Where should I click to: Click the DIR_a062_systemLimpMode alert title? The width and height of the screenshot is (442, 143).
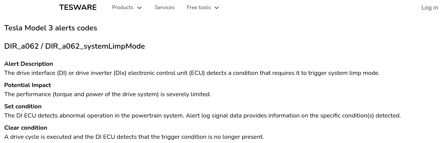point(74,46)
